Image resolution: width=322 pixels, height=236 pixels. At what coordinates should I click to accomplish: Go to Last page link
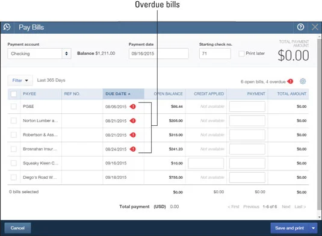click(300, 206)
